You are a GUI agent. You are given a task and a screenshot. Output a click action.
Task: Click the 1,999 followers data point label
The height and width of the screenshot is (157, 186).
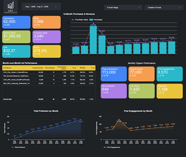click(x=27, y=131)
